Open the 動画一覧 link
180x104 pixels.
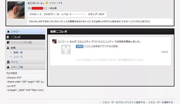coord(18,52)
